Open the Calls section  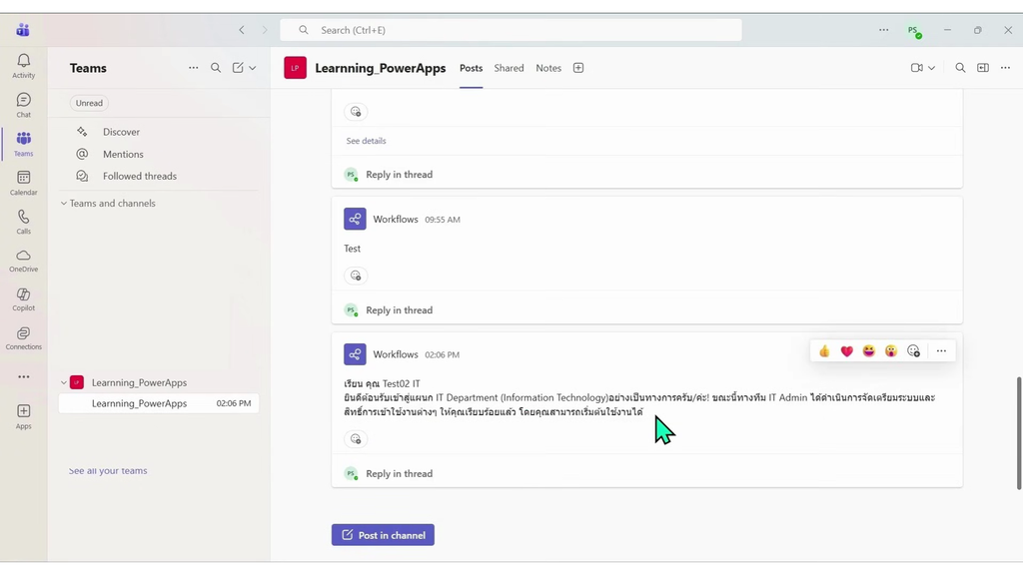point(24,222)
